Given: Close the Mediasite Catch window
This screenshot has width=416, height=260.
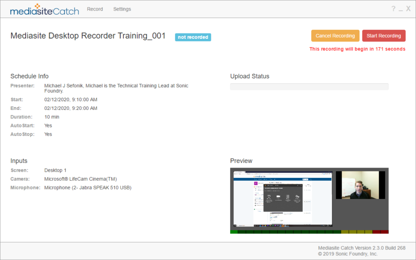Looking at the screenshot, I should (408, 9).
